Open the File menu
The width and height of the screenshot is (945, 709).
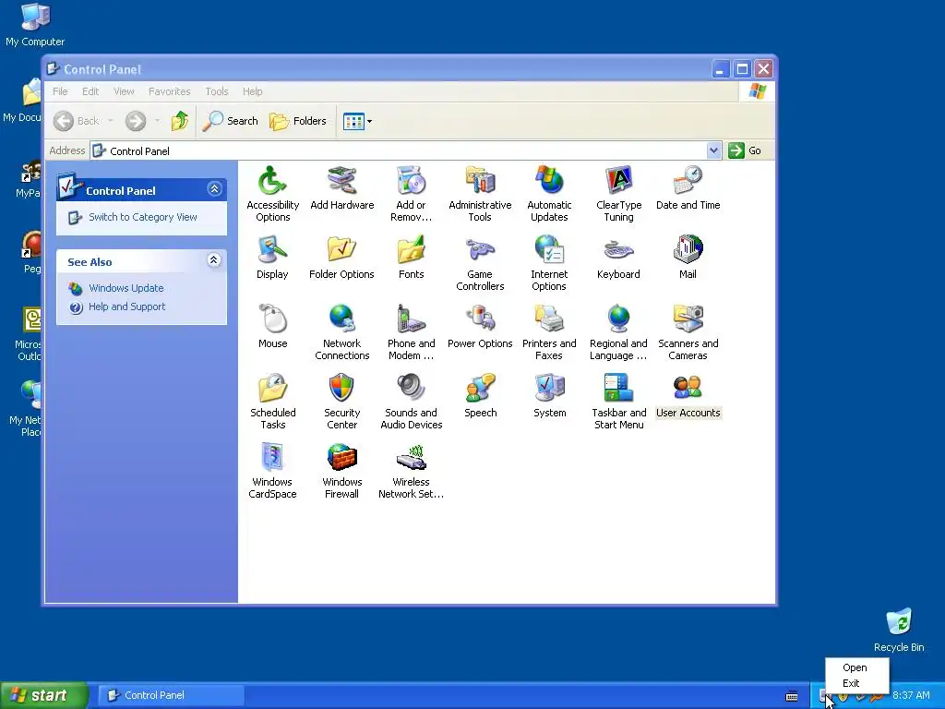pyautogui.click(x=60, y=91)
